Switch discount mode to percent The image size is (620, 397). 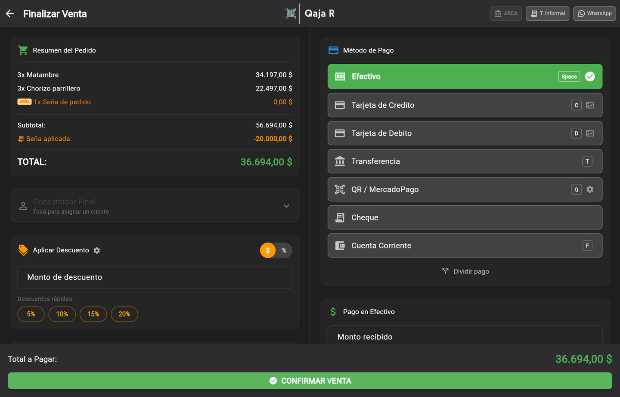(284, 251)
